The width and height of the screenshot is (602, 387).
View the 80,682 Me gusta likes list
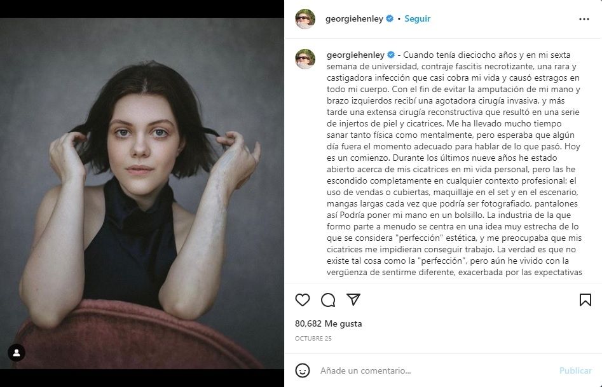328,323
